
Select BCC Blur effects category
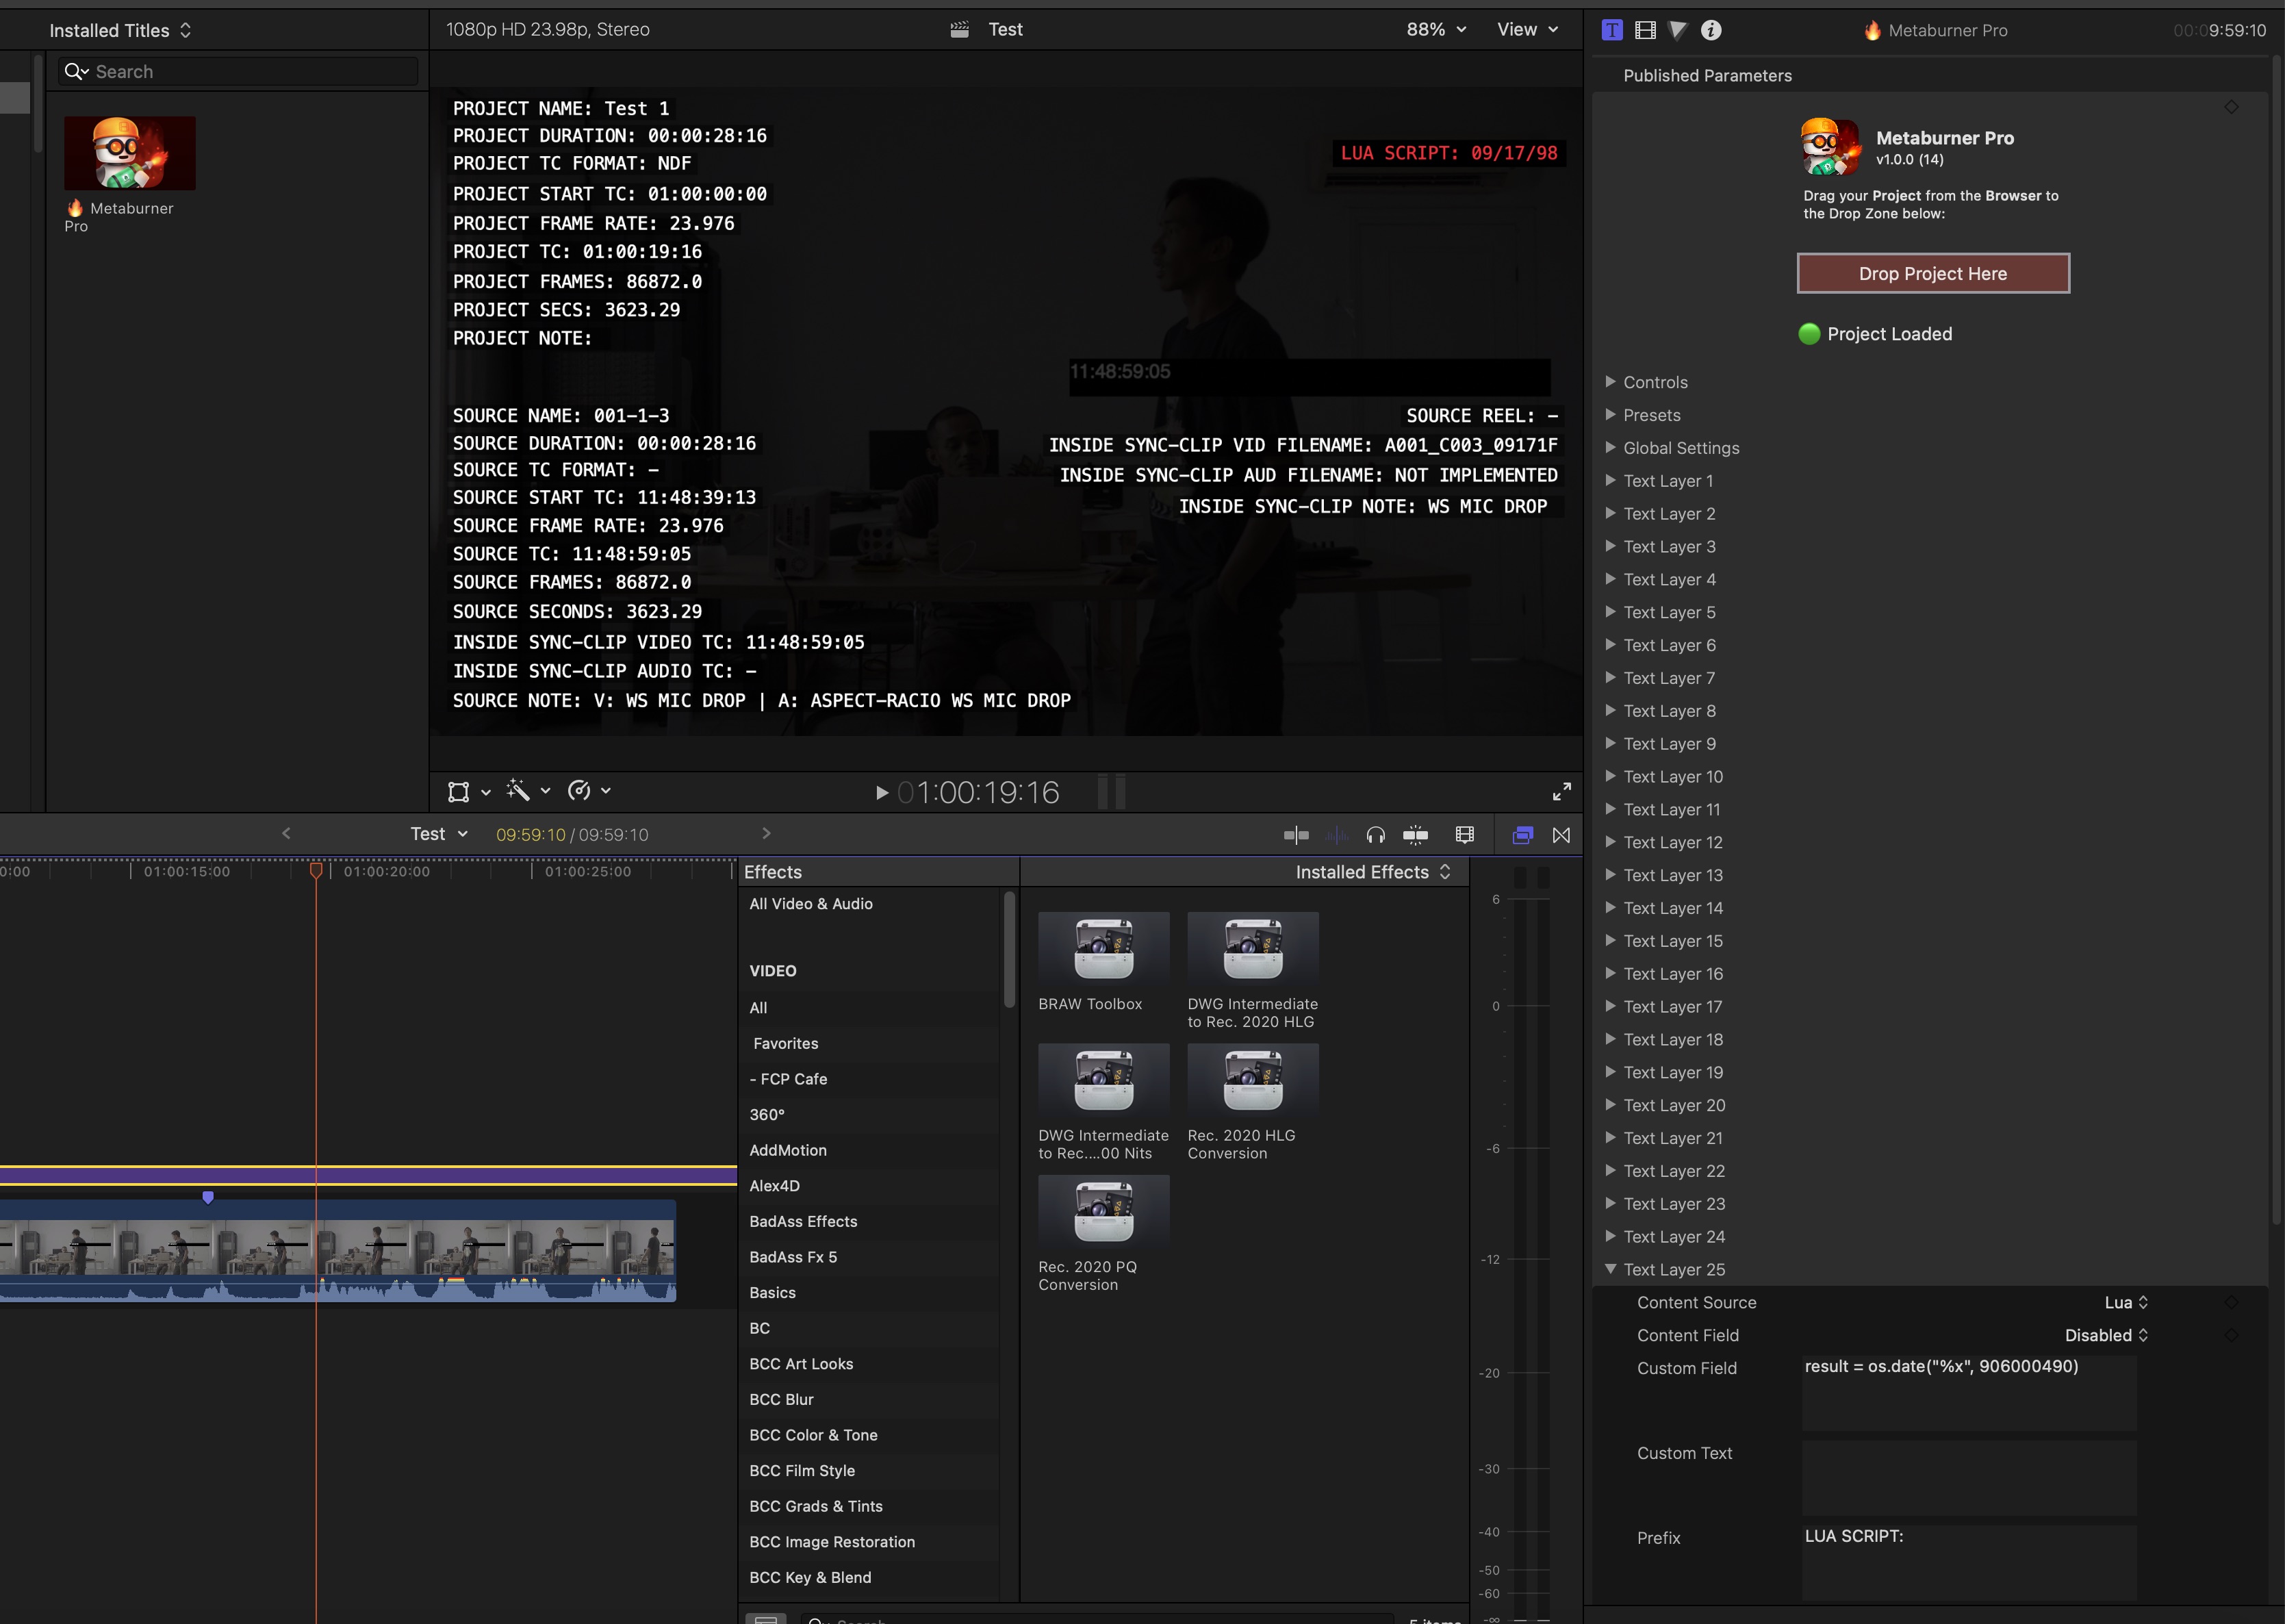point(782,1399)
